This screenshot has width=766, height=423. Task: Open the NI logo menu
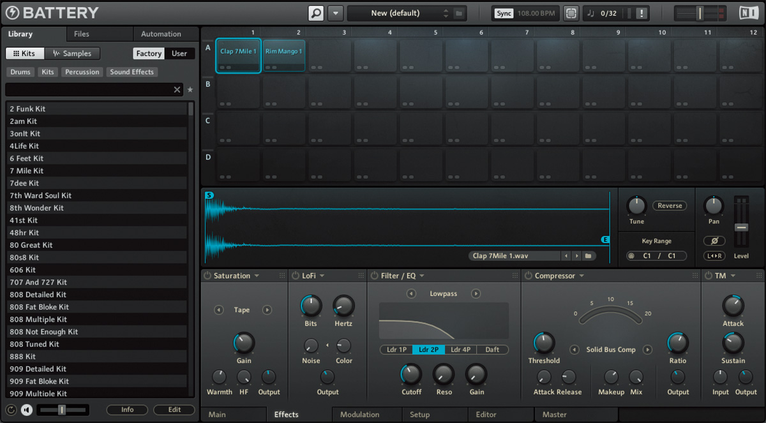point(748,13)
